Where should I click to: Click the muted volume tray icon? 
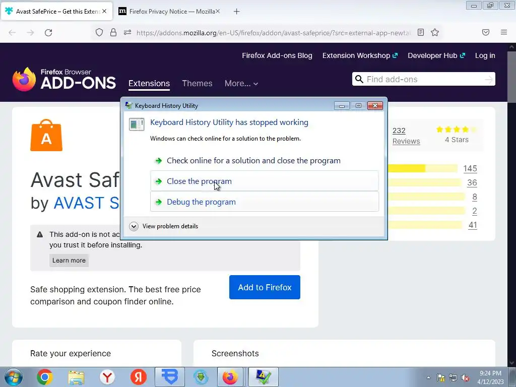(x=465, y=377)
